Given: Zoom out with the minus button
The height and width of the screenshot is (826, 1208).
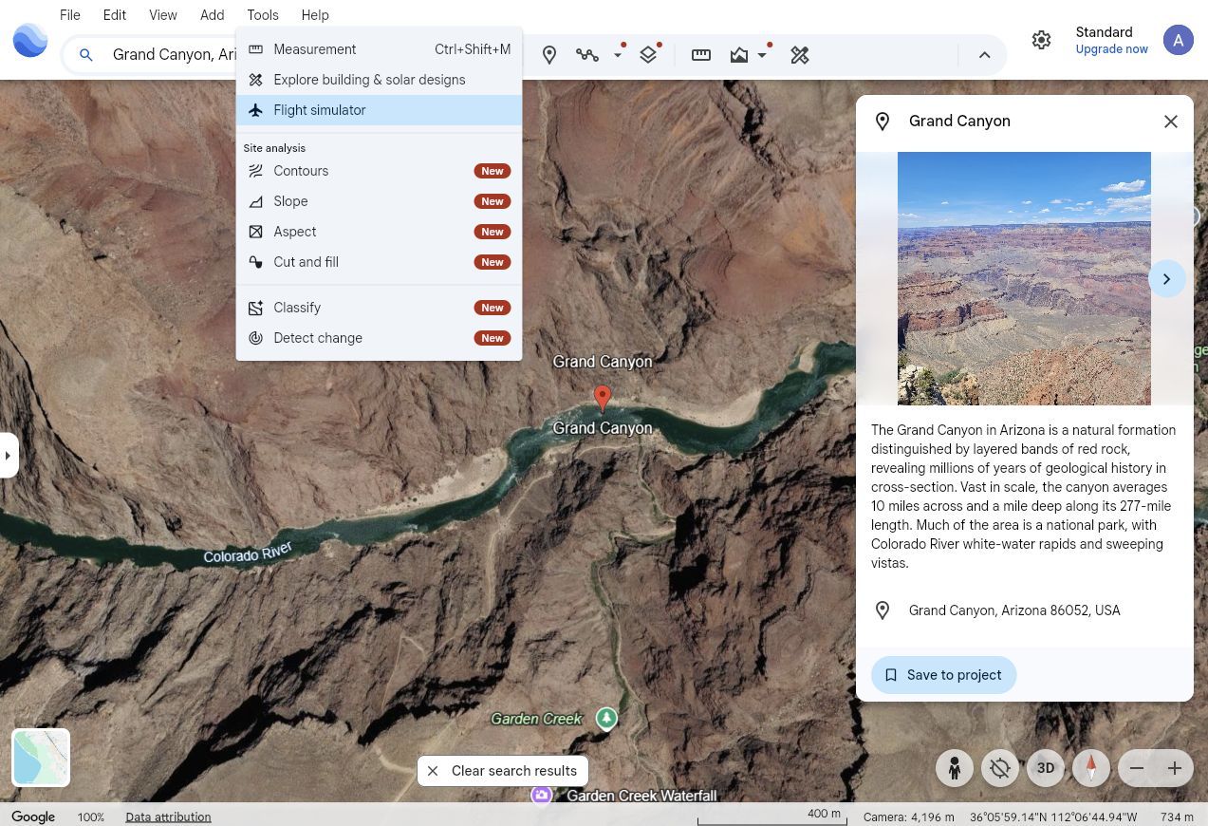Looking at the screenshot, I should (1137, 768).
